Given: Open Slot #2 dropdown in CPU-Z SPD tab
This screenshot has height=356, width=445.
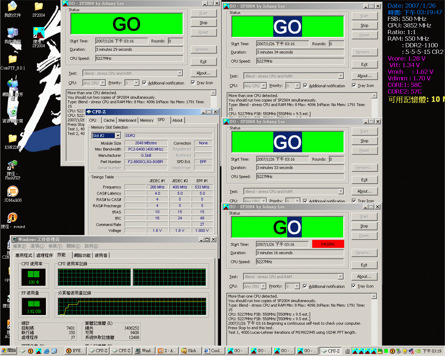Looking at the screenshot, I should click(x=118, y=136).
